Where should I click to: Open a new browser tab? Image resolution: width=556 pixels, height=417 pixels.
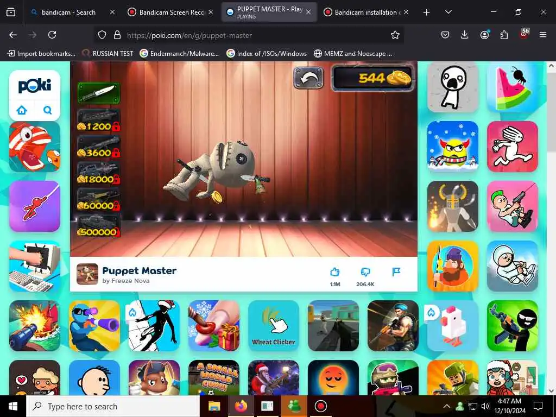coord(427,12)
